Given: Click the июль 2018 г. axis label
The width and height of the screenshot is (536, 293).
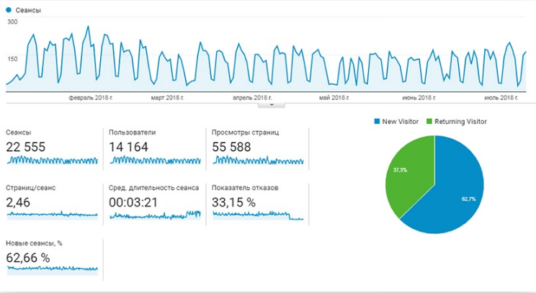Looking at the screenshot, I should click(x=501, y=98).
